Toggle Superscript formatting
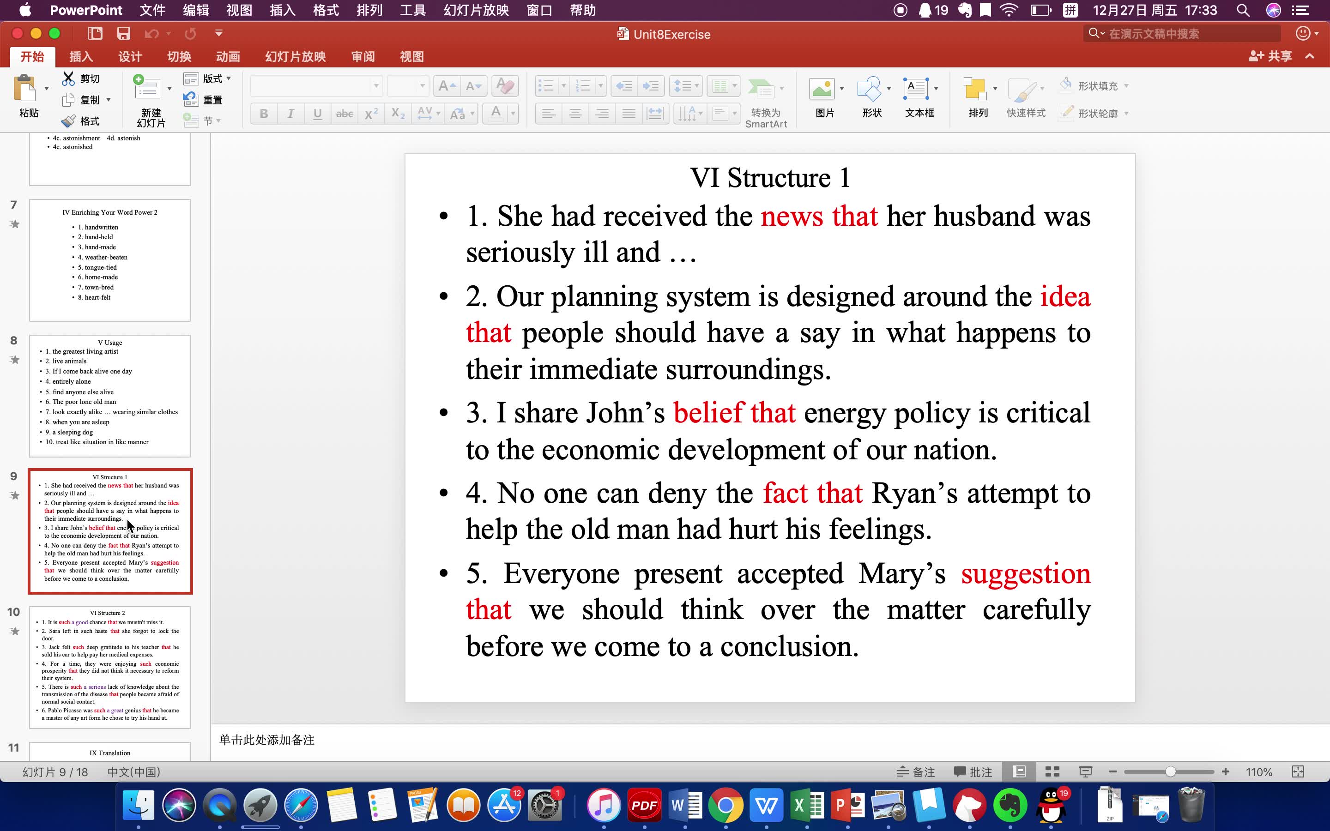Image resolution: width=1330 pixels, height=831 pixels. point(371,114)
